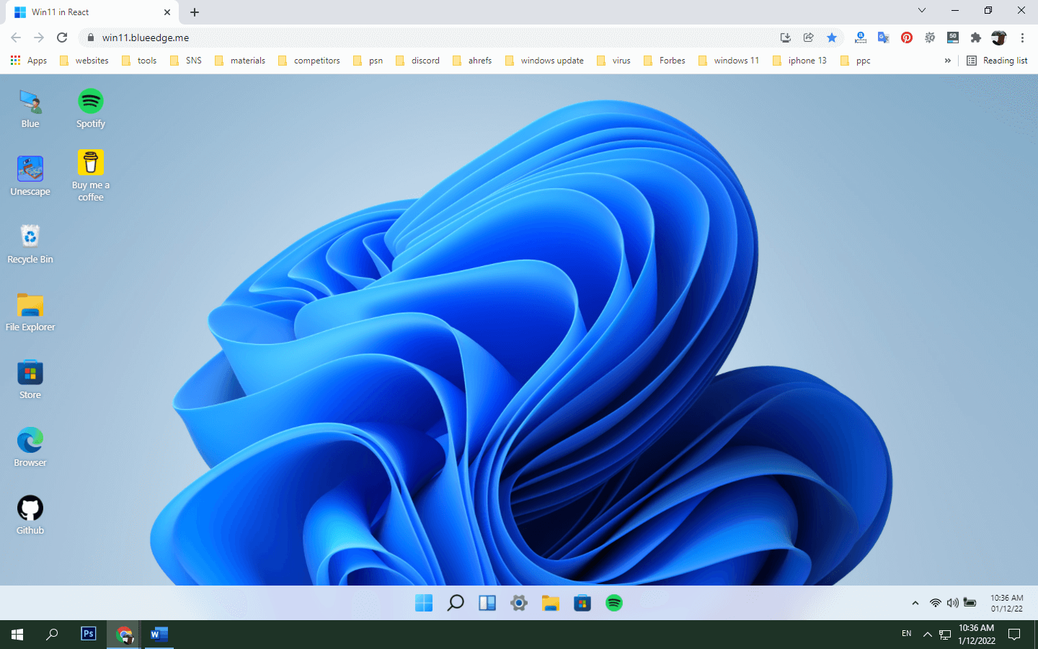Open Buy me a coffee shortcut
This screenshot has width=1038, height=649.
click(91, 175)
